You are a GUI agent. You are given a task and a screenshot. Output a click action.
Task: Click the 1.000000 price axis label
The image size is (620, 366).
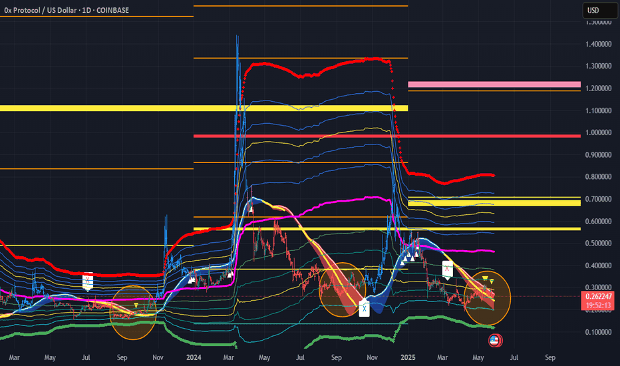click(599, 132)
